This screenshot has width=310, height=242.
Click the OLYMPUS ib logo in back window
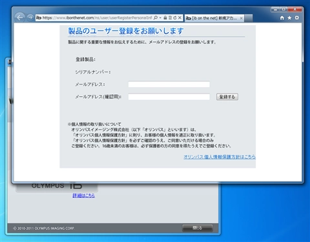pyautogui.click(x=57, y=186)
